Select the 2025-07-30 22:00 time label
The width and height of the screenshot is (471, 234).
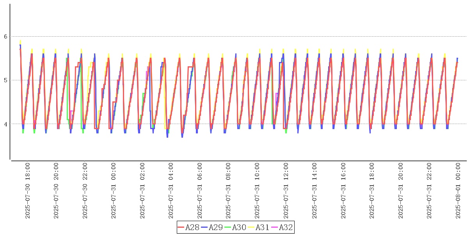tap(85, 191)
